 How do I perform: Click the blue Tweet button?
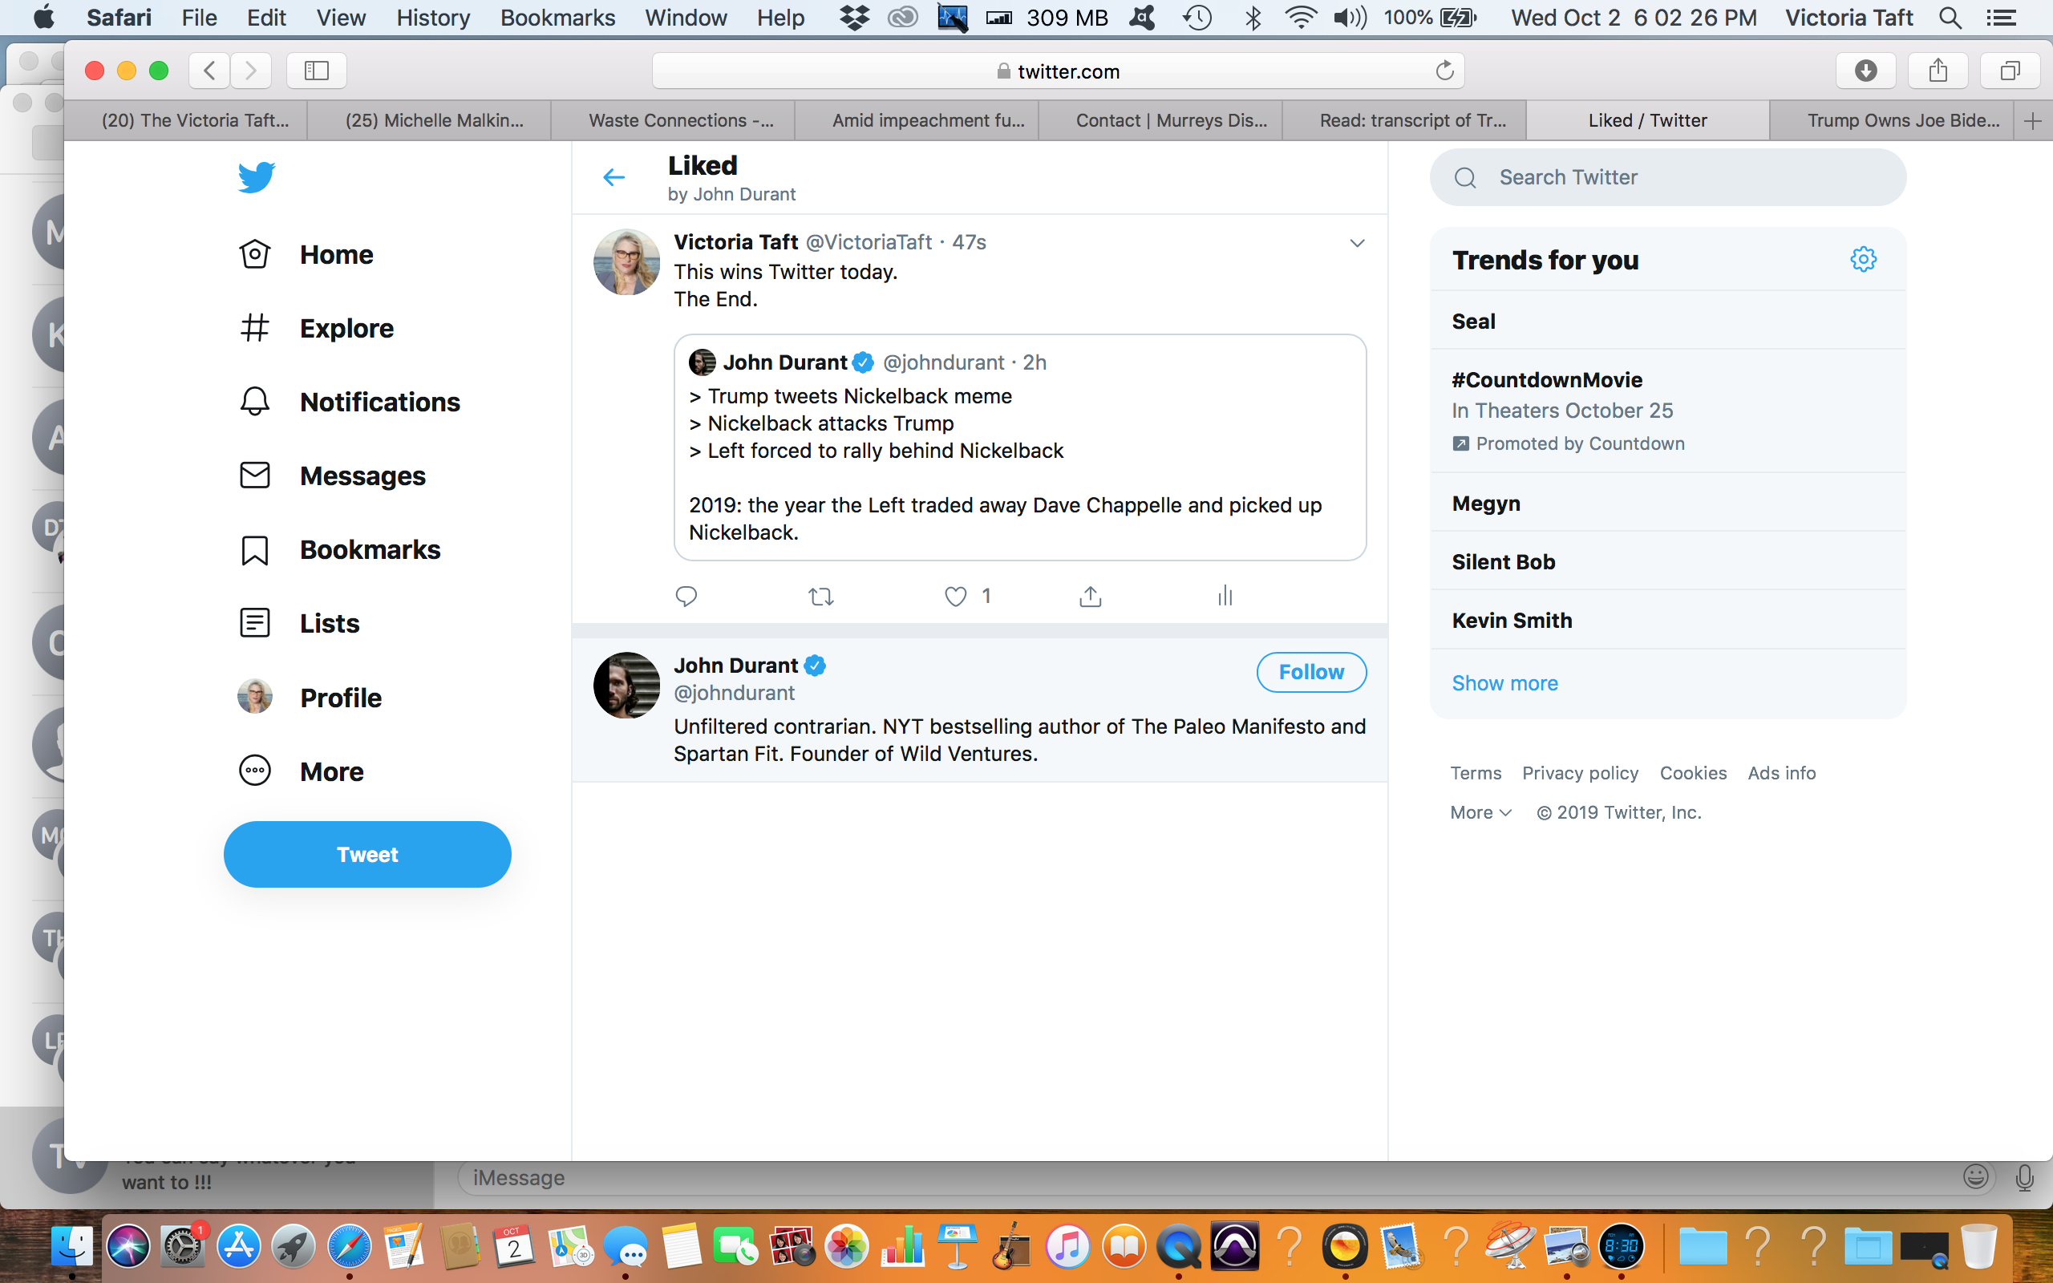tap(367, 854)
